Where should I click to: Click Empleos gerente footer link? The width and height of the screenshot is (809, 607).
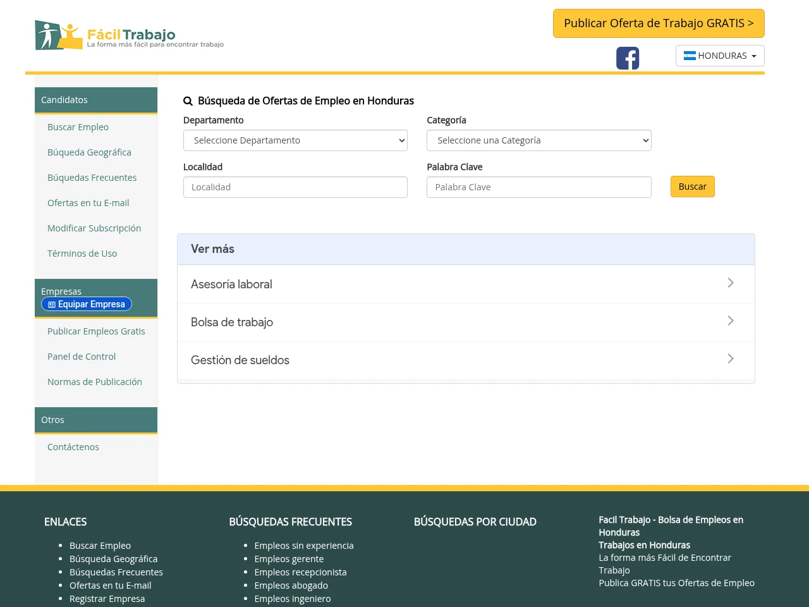click(x=289, y=559)
